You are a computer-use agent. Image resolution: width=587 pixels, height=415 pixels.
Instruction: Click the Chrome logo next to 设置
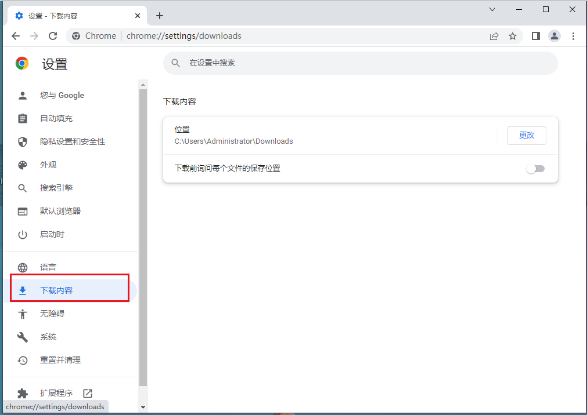tap(22, 63)
